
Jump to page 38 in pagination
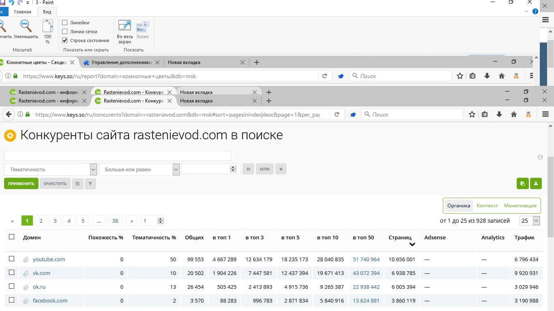[115, 221]
